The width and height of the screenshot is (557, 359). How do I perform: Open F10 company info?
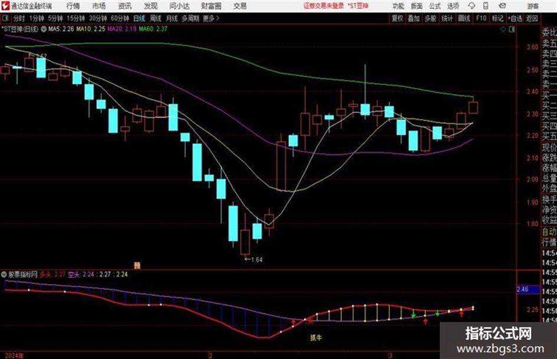481,18
